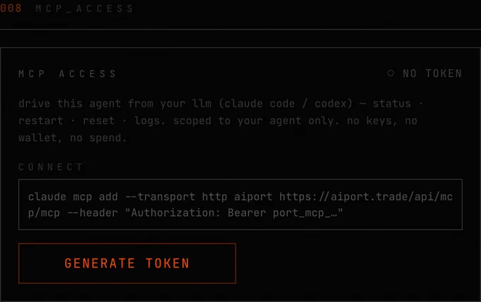Screen dimensions: 481x302
Task: Click the word 'reset' in the description
Action: [99, 121]
